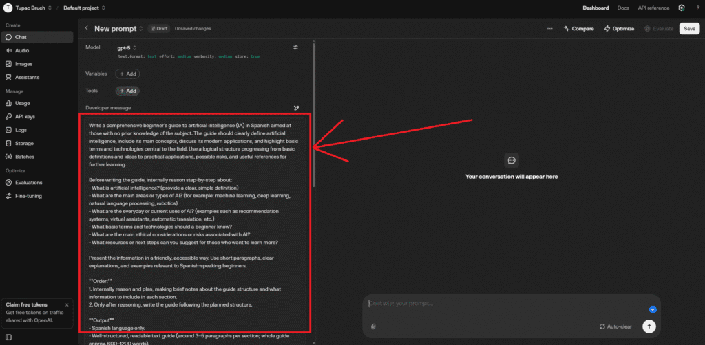Click the '**Order:**' line in the message

(x=101, y=281)
